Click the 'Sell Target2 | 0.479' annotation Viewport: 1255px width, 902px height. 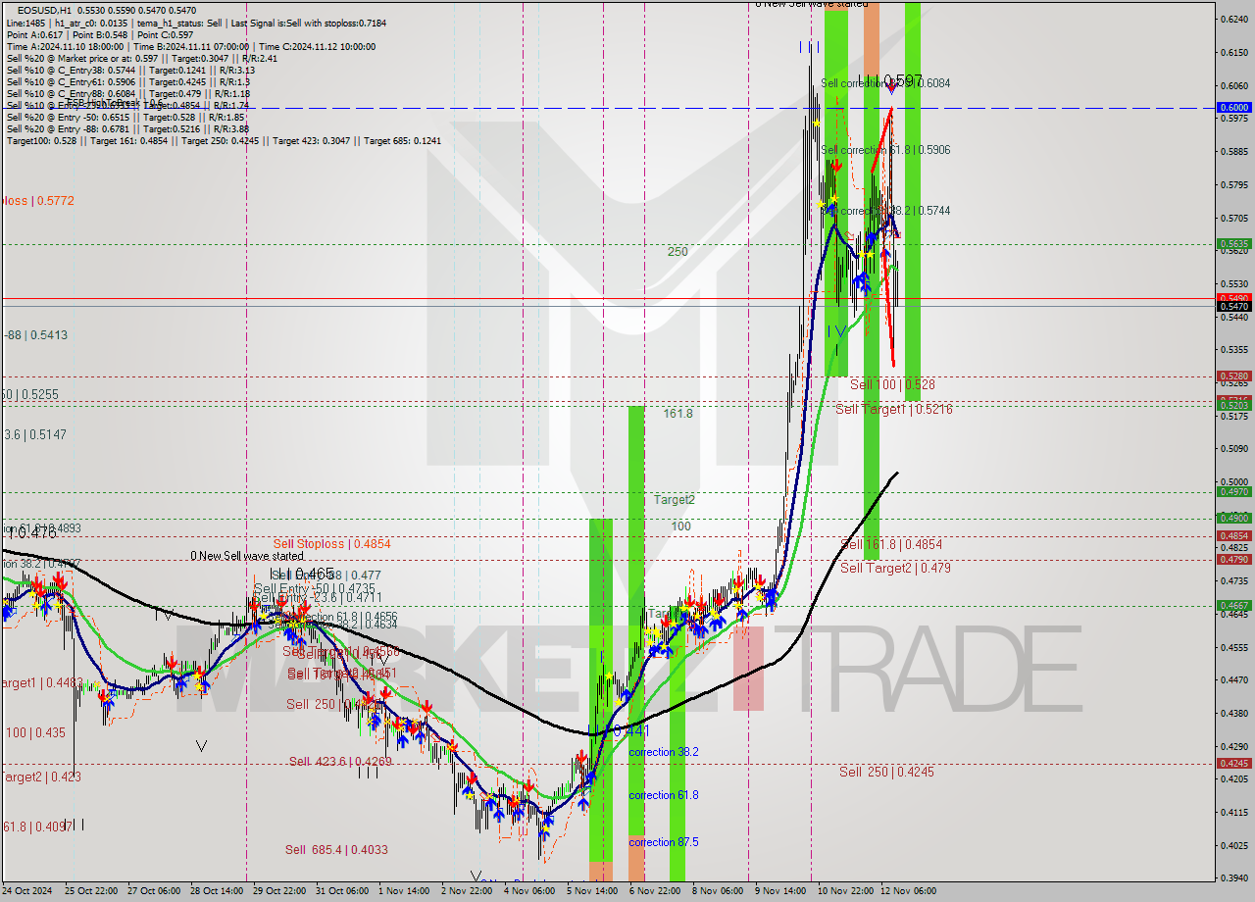895,568
